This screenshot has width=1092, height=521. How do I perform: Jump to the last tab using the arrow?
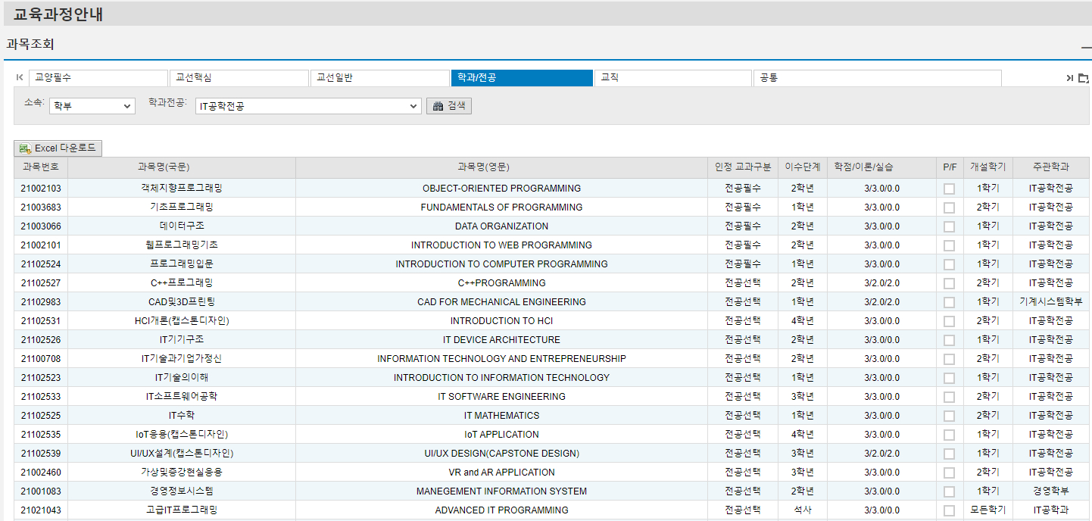coord(1069,78)
